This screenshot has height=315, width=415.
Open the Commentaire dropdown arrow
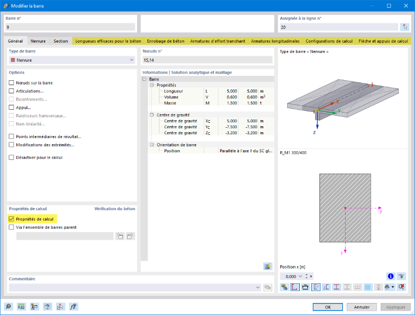coord(258,288)
